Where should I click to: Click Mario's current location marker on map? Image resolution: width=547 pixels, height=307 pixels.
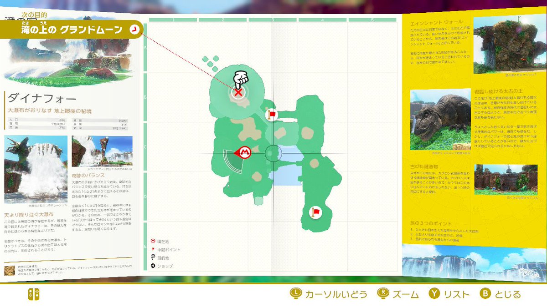pyautogui.click(x=244, y=152)
